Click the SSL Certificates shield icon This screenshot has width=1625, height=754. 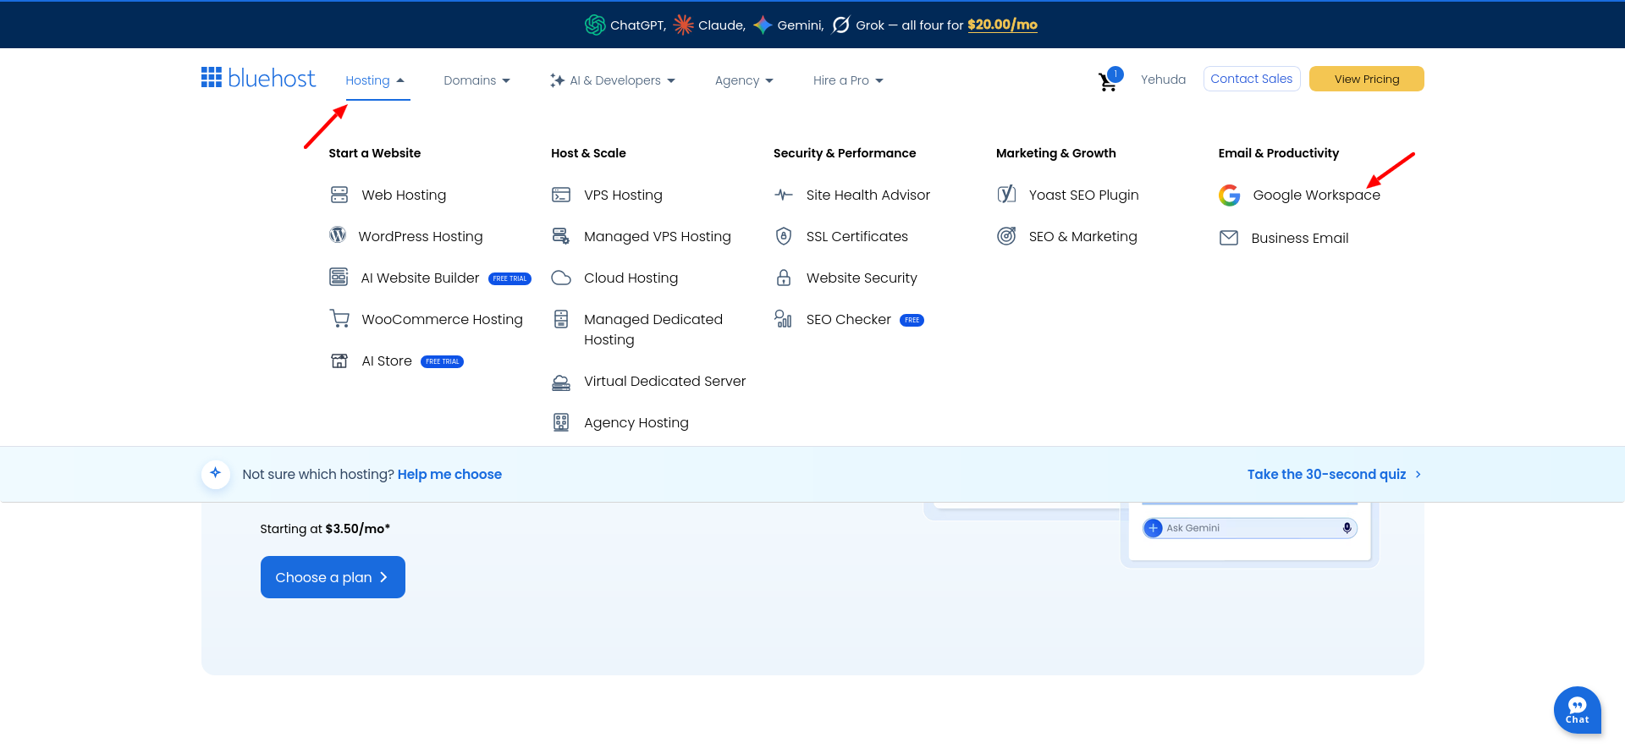(x=784, y=236)
